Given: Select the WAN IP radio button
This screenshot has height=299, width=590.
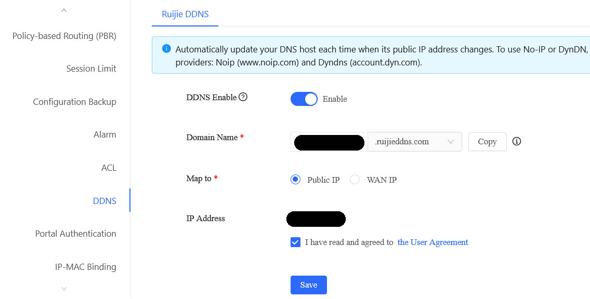Looking at the screenshot, I should tap(355, 180).
